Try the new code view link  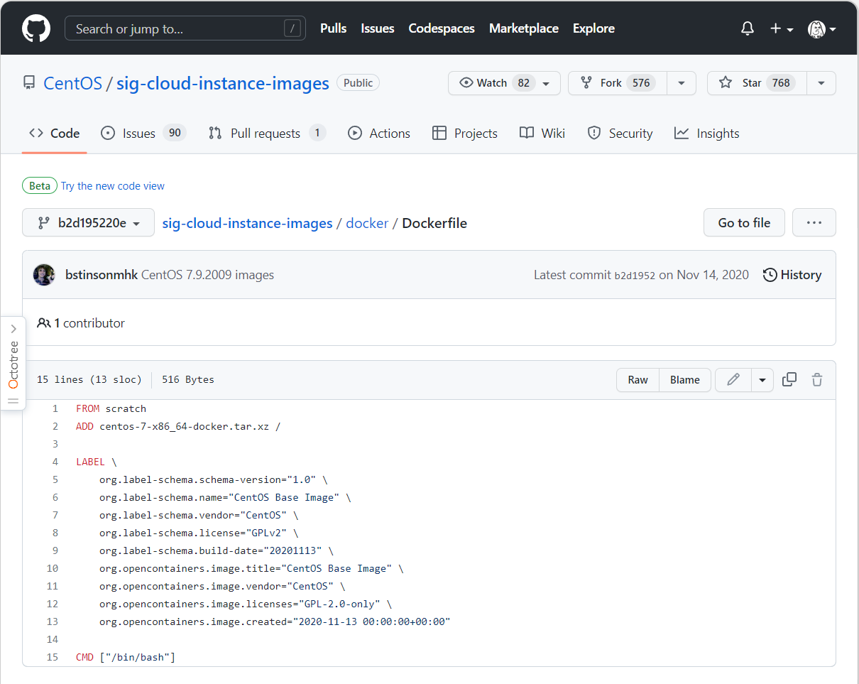tap(112, 186)
